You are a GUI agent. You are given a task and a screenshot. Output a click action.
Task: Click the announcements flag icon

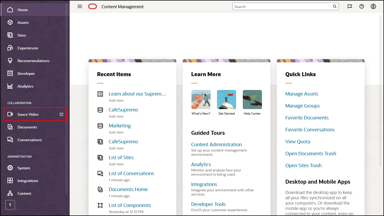[350, 6]
